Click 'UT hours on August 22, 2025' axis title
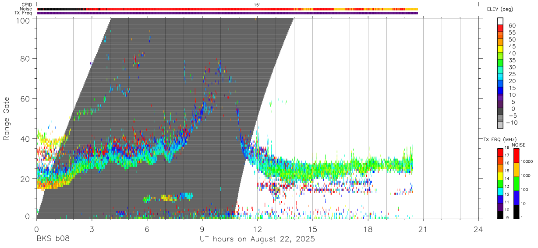This screenshot has height=248, width=538. [257, 239]
